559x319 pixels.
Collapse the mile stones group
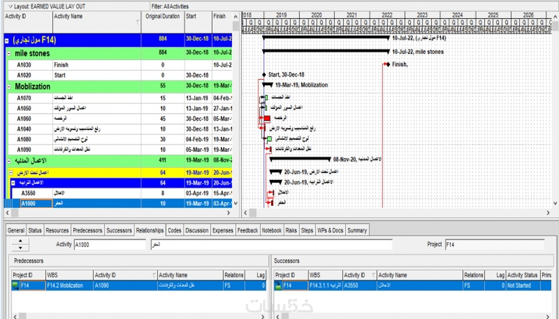(x=9, y=54)
